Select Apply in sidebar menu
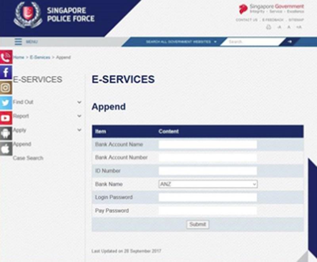Image resolution: width=317 pixels, height=262 pixels. click(x=19, y=130)
